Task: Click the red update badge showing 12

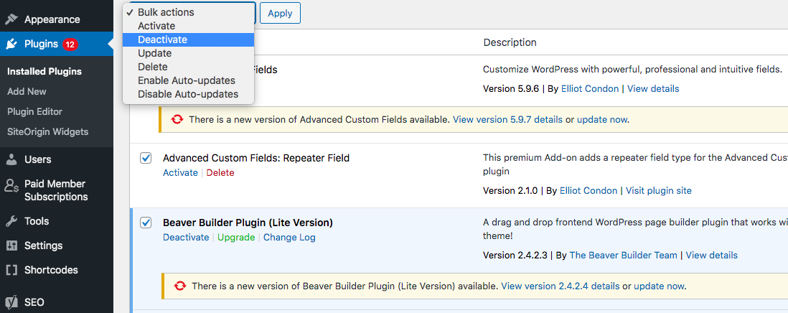Action: [70, 45]
